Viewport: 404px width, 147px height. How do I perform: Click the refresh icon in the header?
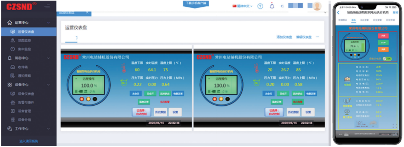pos(282,6)
